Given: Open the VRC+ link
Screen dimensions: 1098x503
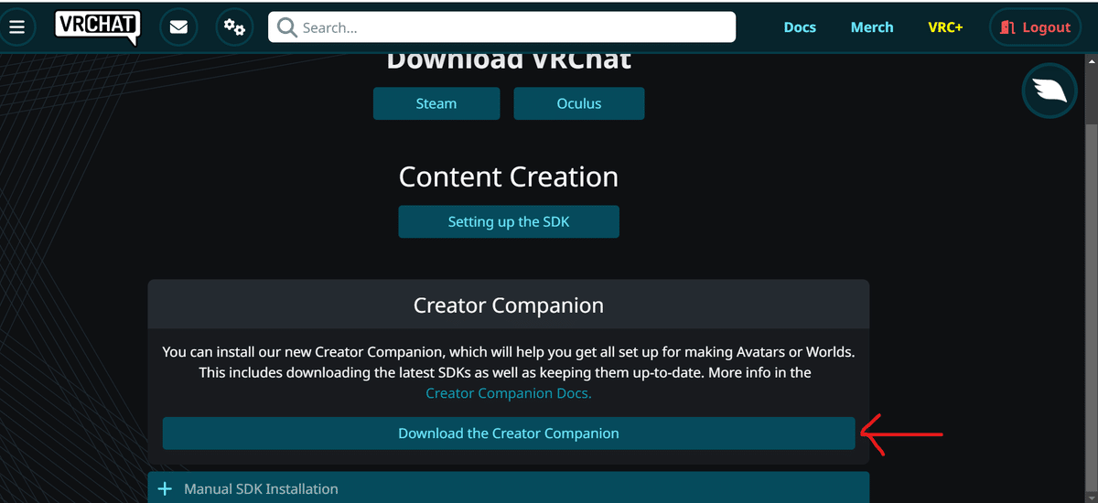Looking at the screenshot, I should click(x=945, y=27).
